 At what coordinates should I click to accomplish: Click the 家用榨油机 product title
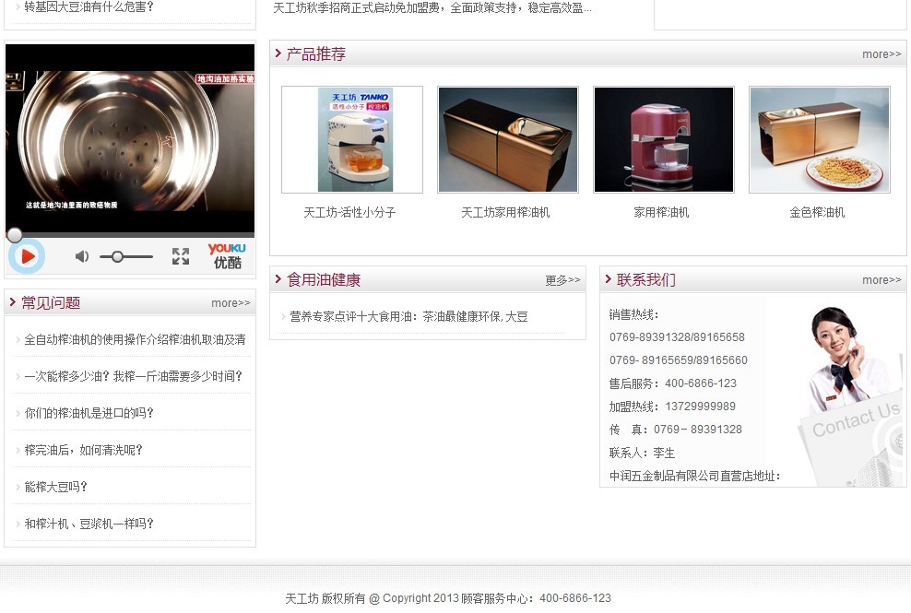[661, 213]
